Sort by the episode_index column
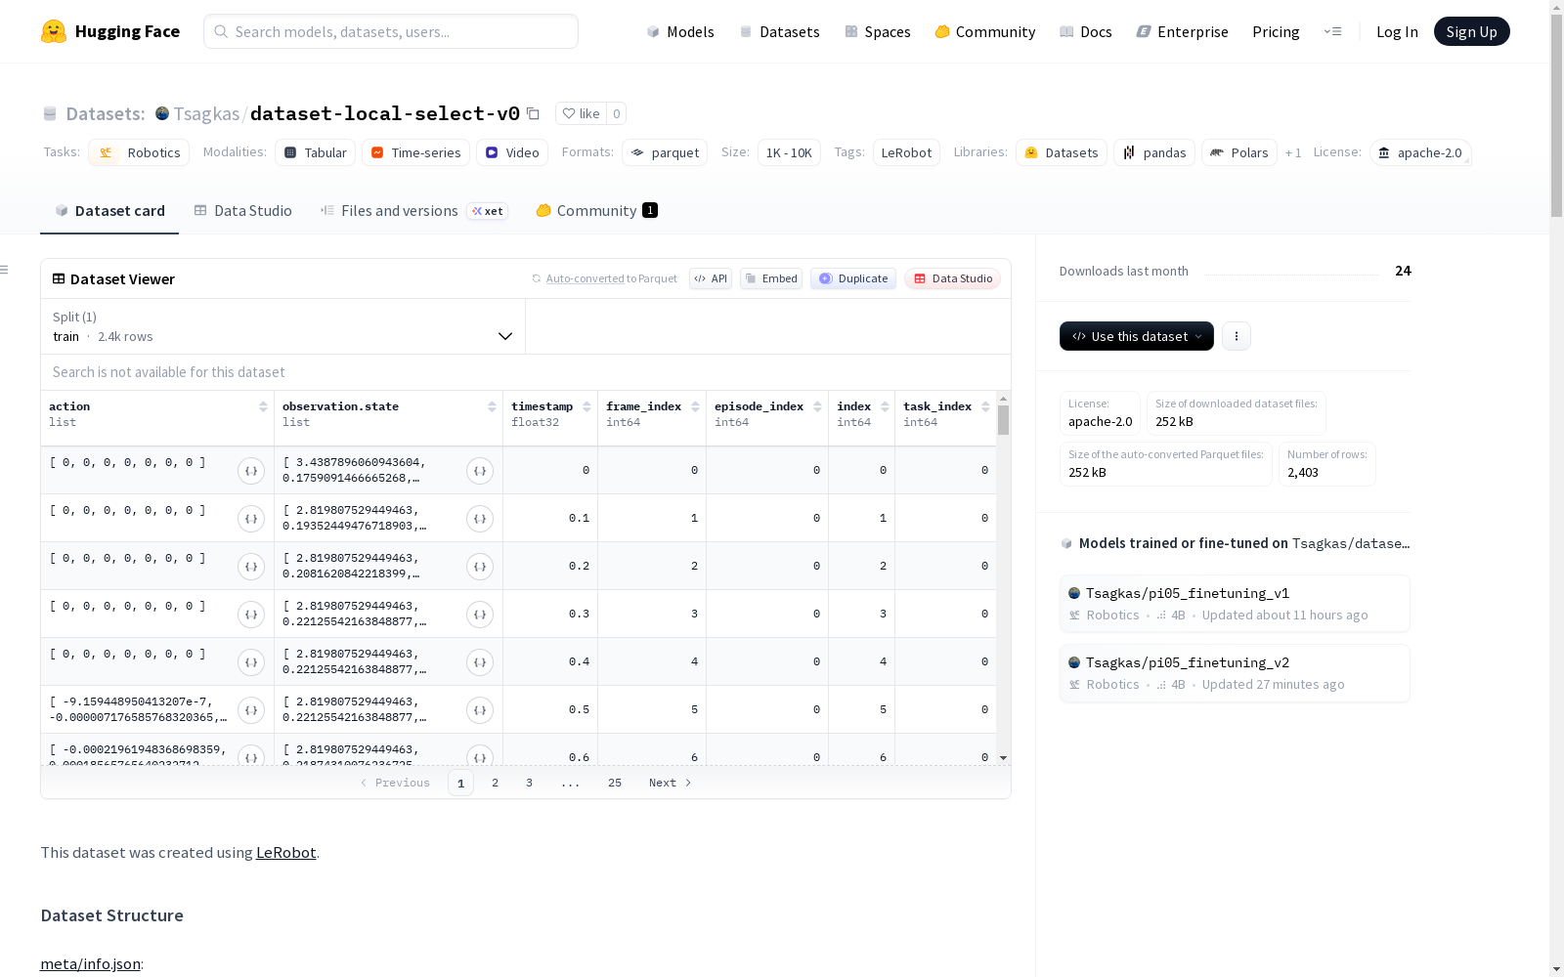The image size is (1564, 977). pos(817,406)
